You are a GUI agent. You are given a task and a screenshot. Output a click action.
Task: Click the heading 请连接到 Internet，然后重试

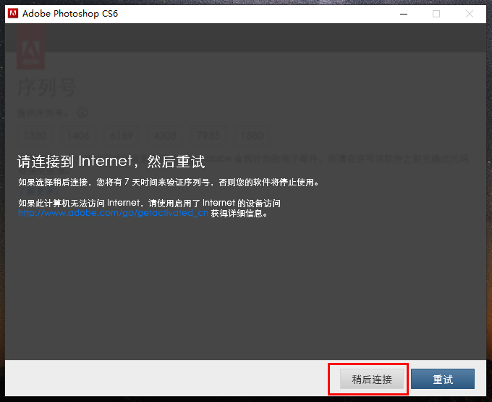(x=111, y=162)
